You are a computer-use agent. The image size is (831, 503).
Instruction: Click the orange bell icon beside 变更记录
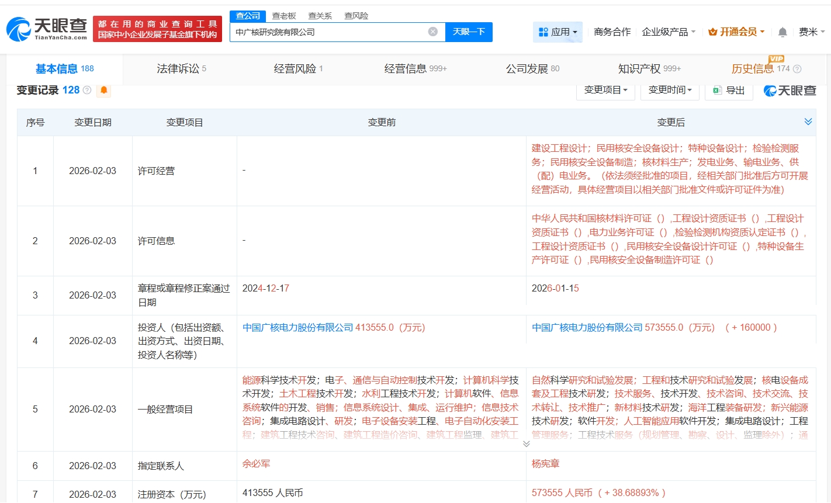pyautogui.click(x=104, y=91)
